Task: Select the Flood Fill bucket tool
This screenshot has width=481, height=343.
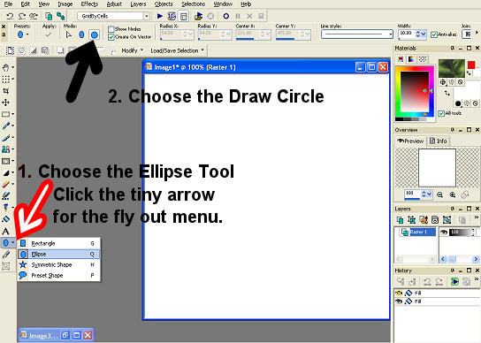Action: [5, 219]
